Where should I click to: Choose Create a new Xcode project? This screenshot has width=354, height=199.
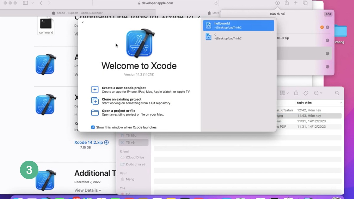[x=141, y=90]
